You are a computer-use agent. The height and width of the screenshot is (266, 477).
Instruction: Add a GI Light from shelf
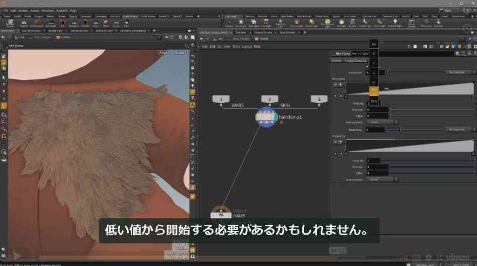click(352, 23)
